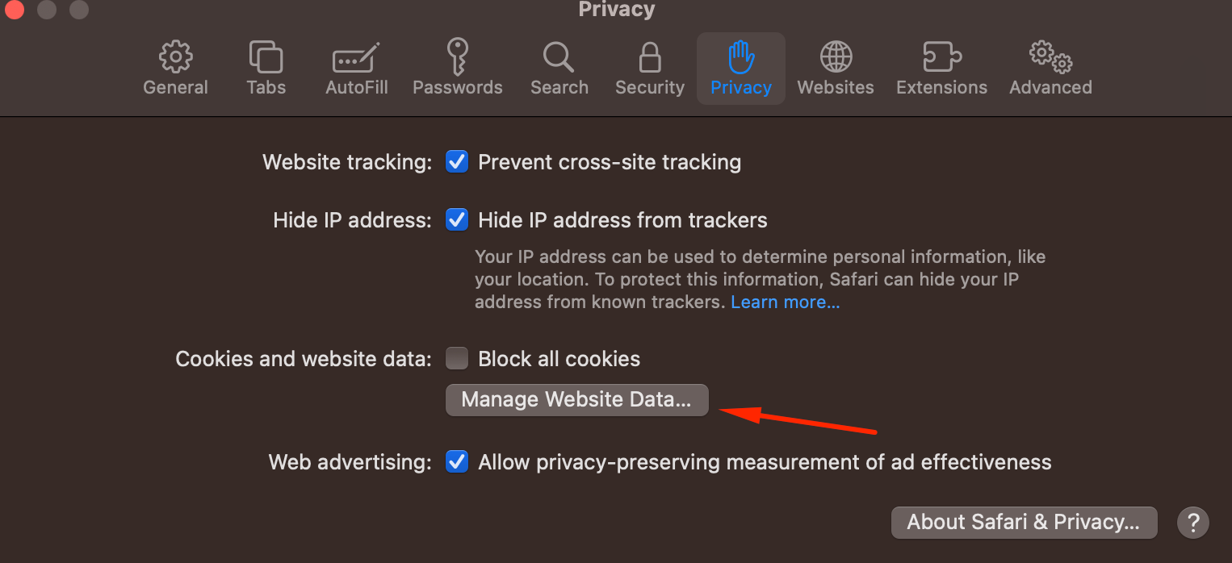
Task: Click the question mark help button
Action: 1192,522
